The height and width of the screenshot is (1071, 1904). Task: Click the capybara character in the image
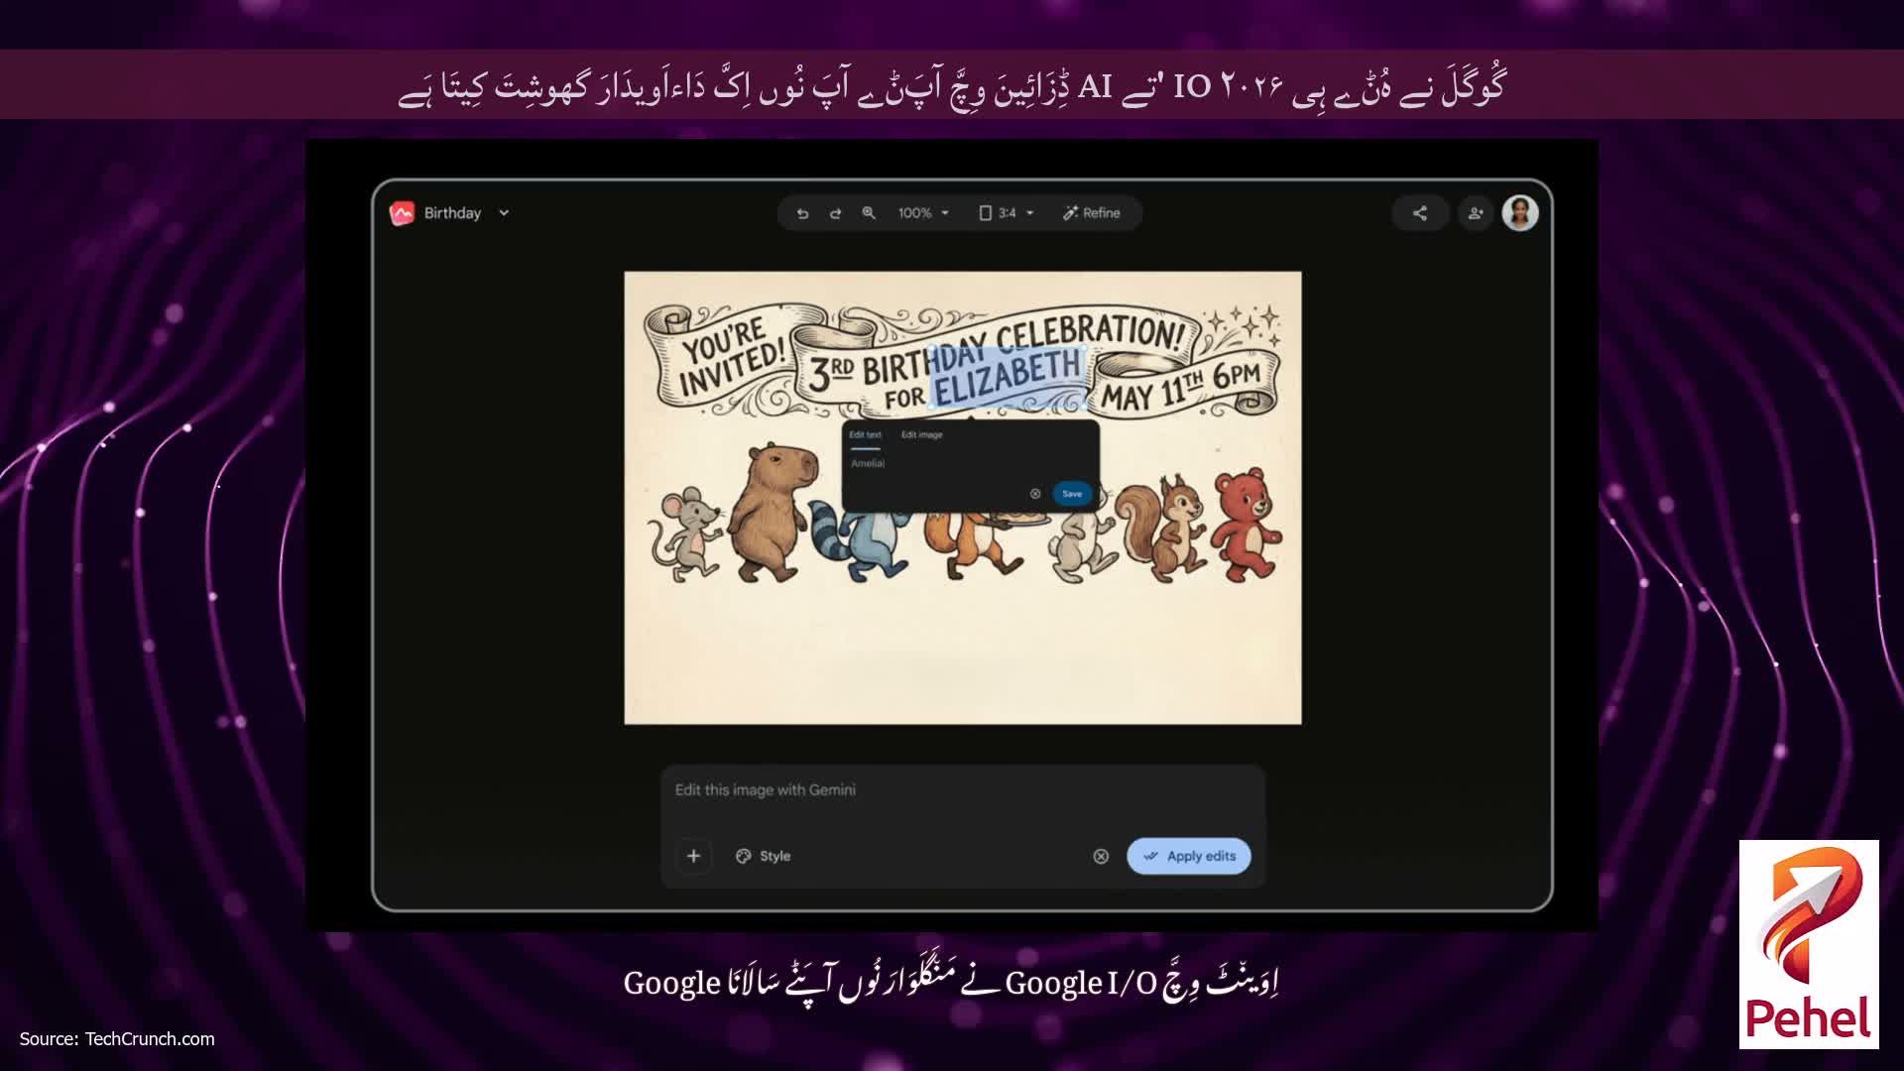773,511
